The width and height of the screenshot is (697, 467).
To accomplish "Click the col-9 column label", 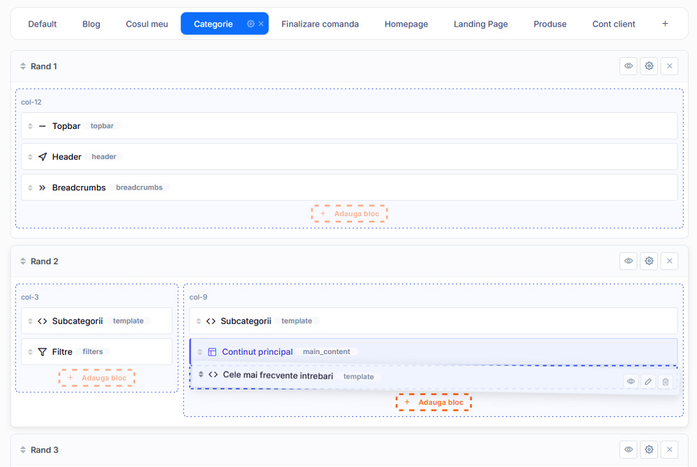I will click(198, 297).
